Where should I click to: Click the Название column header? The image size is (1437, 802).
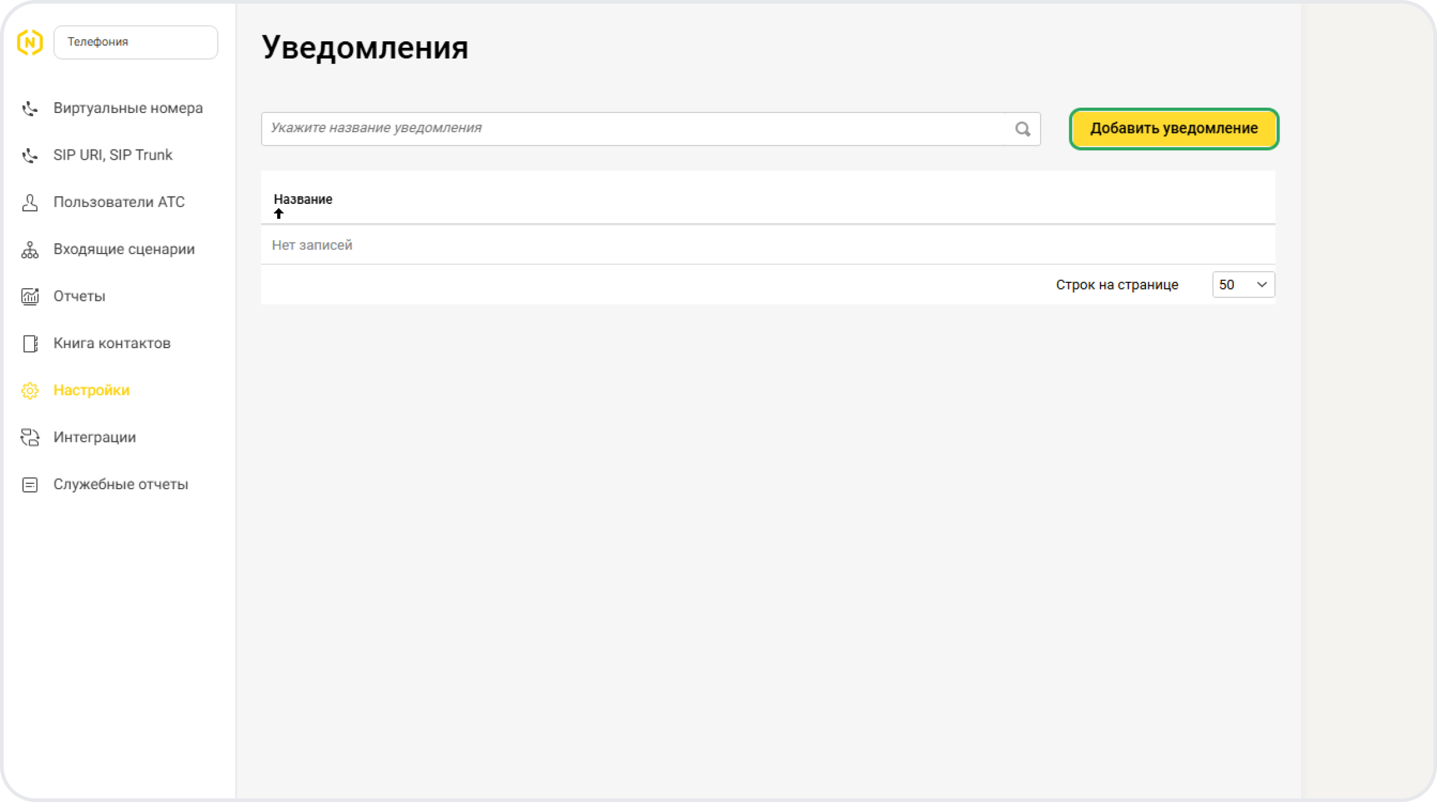point(303,199)
